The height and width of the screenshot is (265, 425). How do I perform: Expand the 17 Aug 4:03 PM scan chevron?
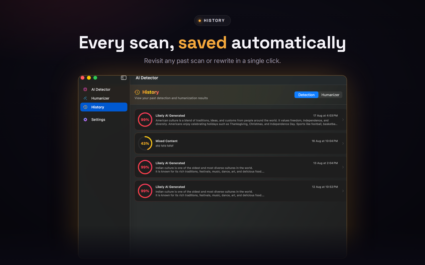(x=343, y=120)
